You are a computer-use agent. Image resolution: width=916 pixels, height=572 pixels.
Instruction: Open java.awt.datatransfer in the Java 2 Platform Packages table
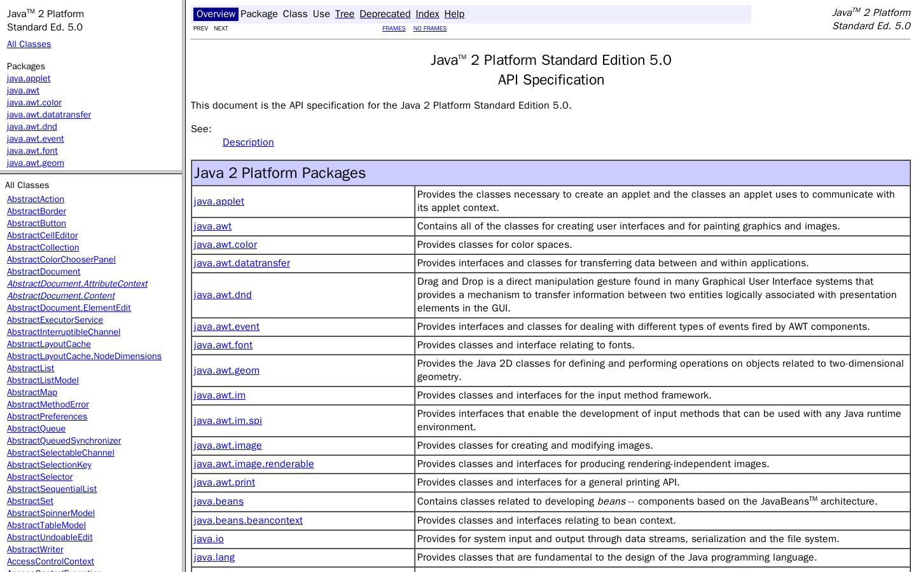pos(242,263)
